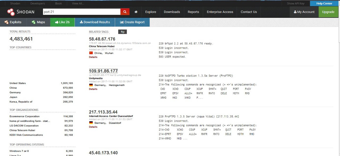Filter by country United States

click(x=18, y=83)
